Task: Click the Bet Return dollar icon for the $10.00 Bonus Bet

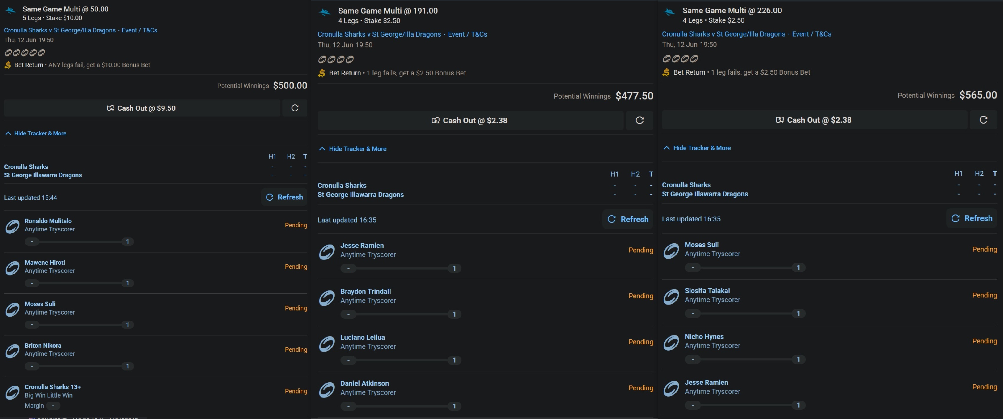Action: tap(8, 65)
